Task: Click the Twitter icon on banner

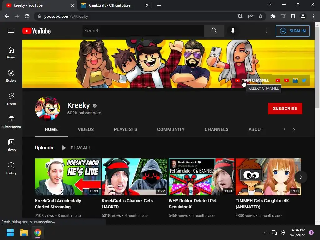Action: (304, 80)
